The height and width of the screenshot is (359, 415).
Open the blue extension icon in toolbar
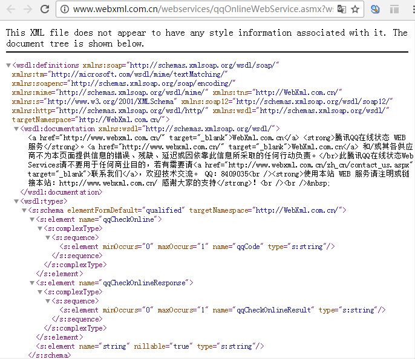point(375,9)
